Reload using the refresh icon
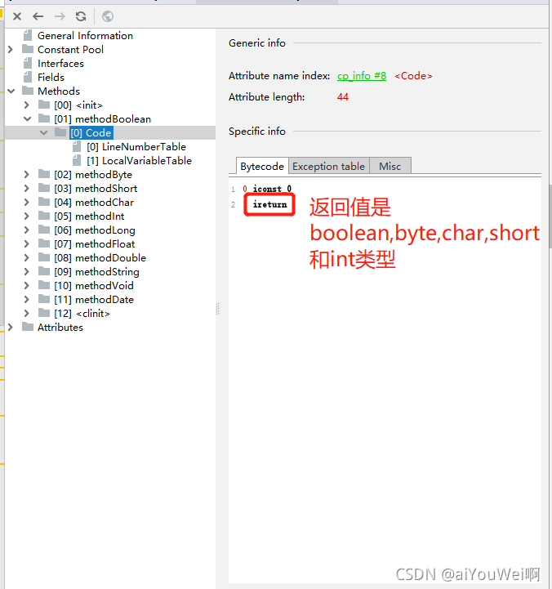 81,16
